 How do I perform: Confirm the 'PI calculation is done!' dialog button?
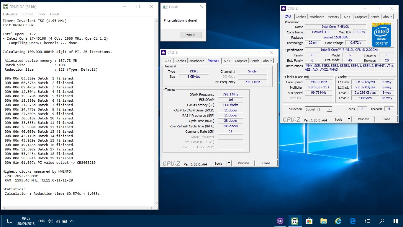point(191,35)
